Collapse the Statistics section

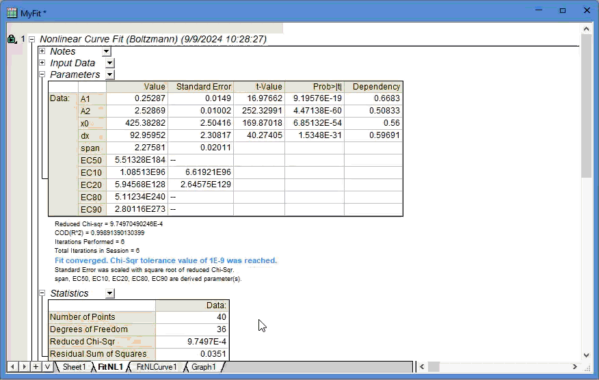click(42, 293)
